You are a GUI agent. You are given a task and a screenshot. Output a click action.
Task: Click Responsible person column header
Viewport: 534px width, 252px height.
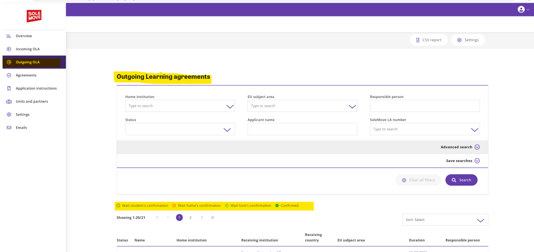coord(462,241)
